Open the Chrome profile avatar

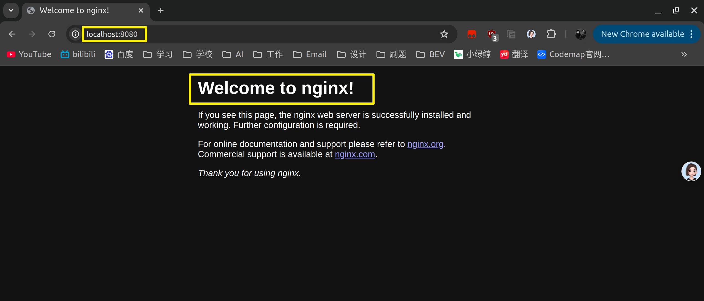581,34
